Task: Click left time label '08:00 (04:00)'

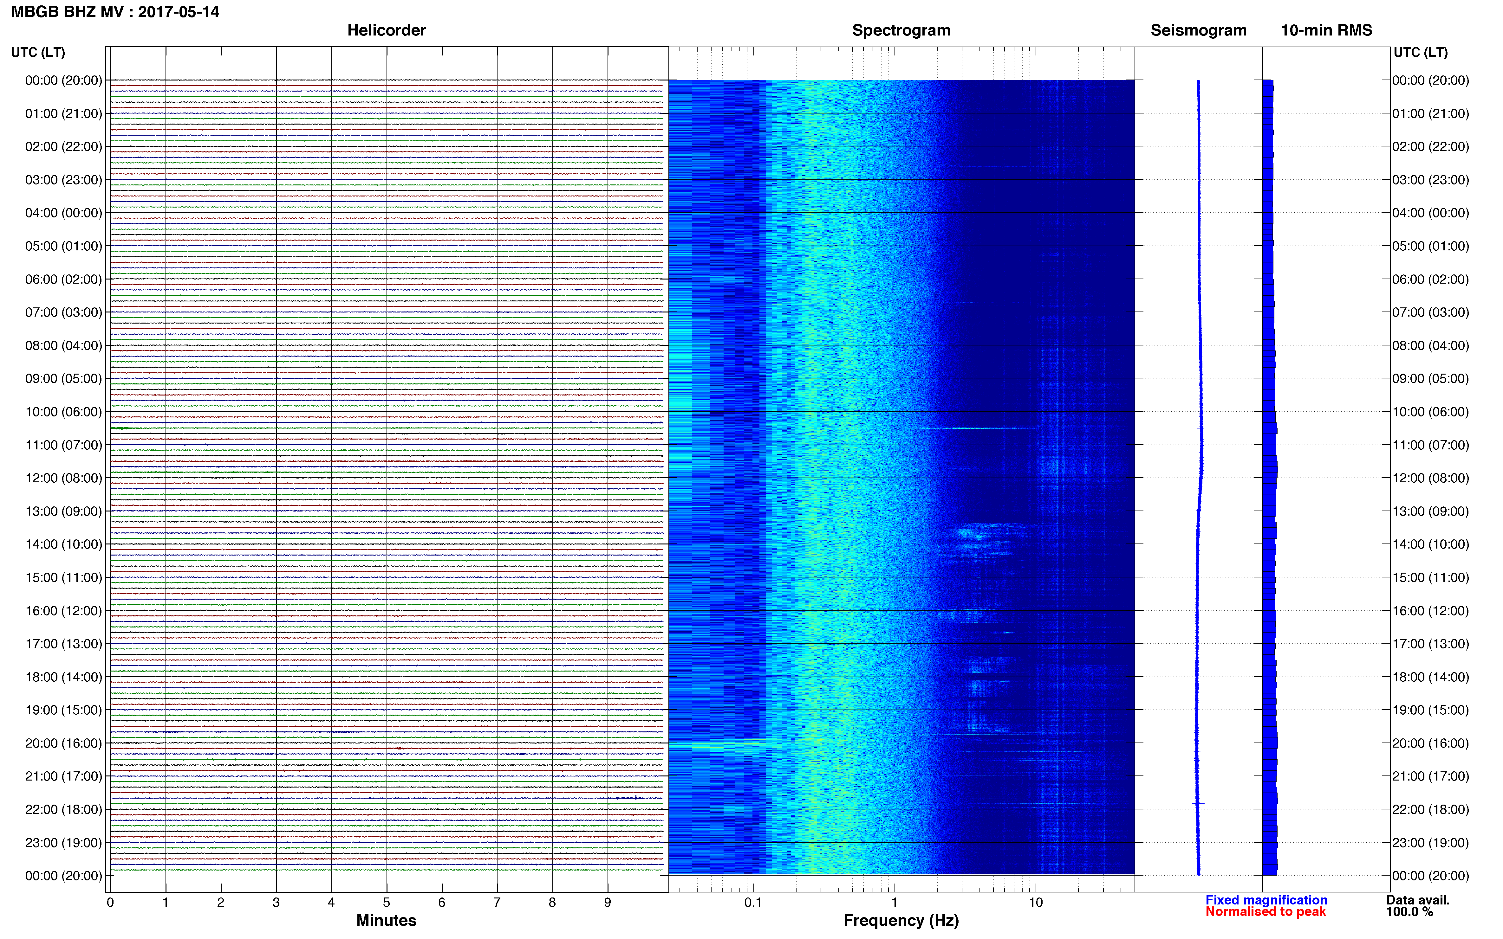Action: pos(63,345)
